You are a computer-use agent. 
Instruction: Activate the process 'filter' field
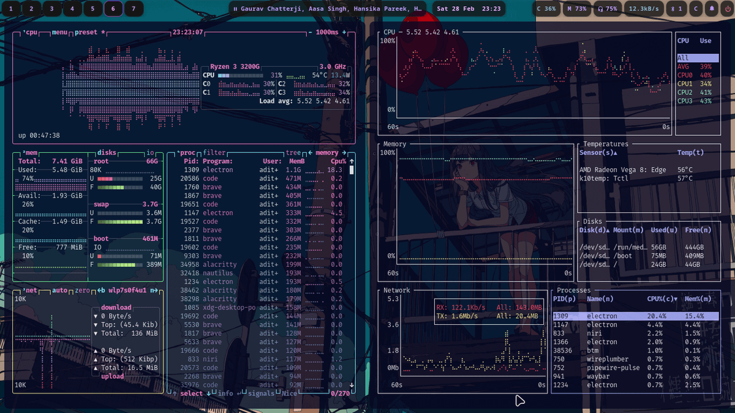pos(214,153)
